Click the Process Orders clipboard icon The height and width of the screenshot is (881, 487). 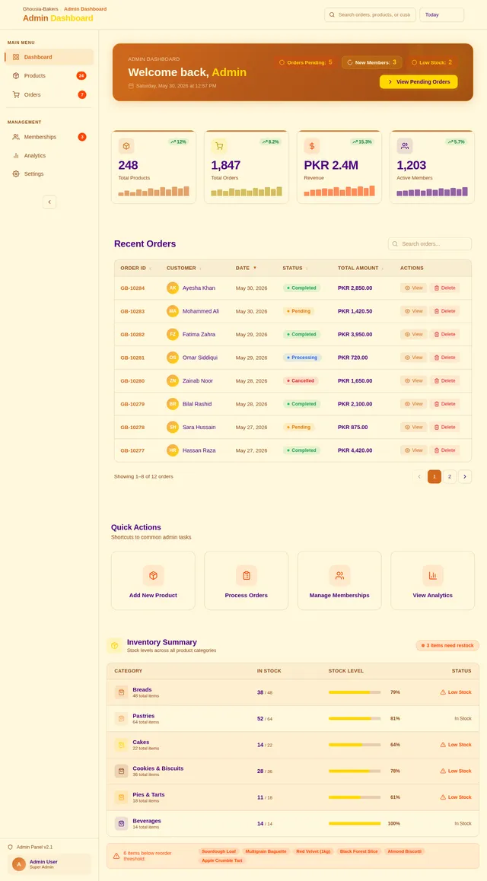[x=246, y=575]
